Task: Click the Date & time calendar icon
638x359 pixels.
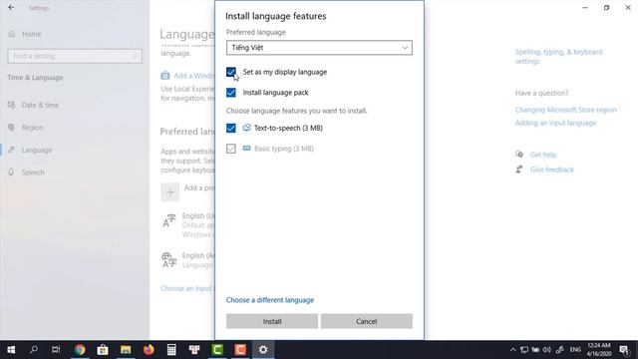Action: [x=11, y=105]
